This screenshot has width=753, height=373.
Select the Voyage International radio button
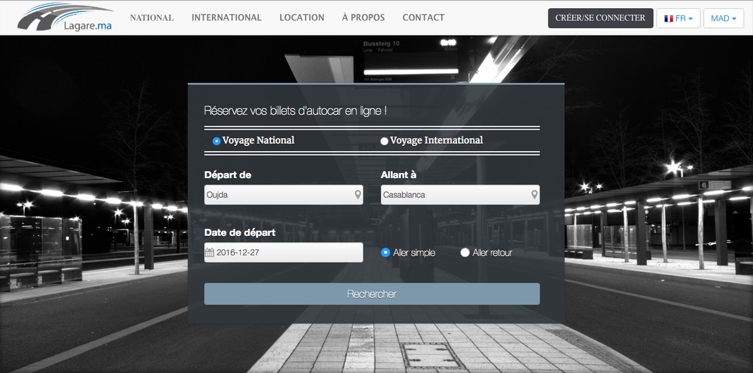pyautogui.click(x=384, y=141)
